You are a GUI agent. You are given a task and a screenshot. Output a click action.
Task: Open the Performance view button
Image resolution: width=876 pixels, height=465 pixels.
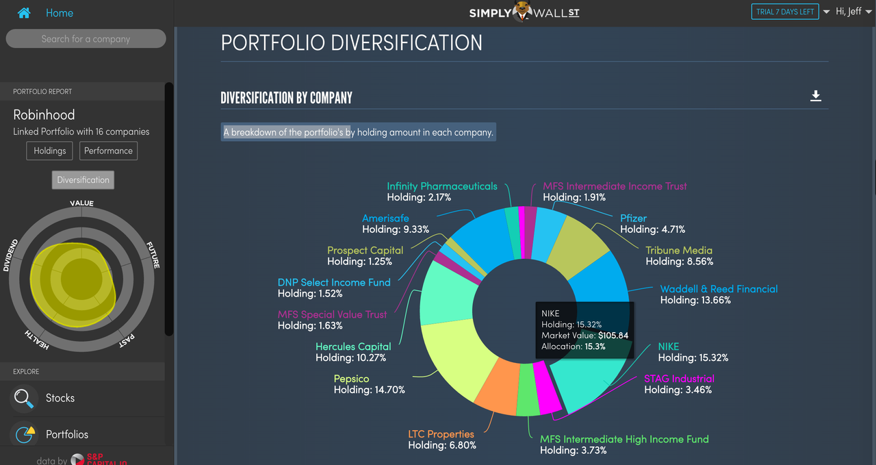tap(108, 151)
